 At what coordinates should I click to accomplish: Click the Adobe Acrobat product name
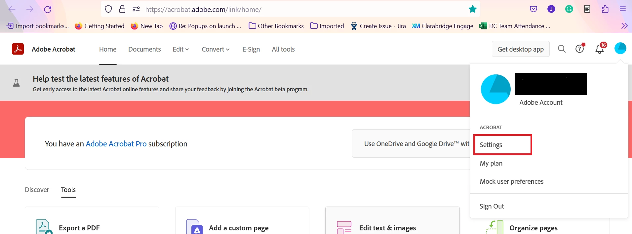point(54,49)
